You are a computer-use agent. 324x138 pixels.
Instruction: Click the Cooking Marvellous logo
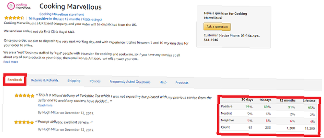(19, 6)
